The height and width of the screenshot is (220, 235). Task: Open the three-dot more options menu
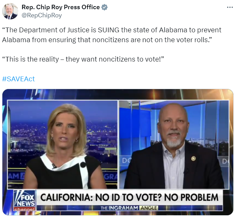coord(230,7)
